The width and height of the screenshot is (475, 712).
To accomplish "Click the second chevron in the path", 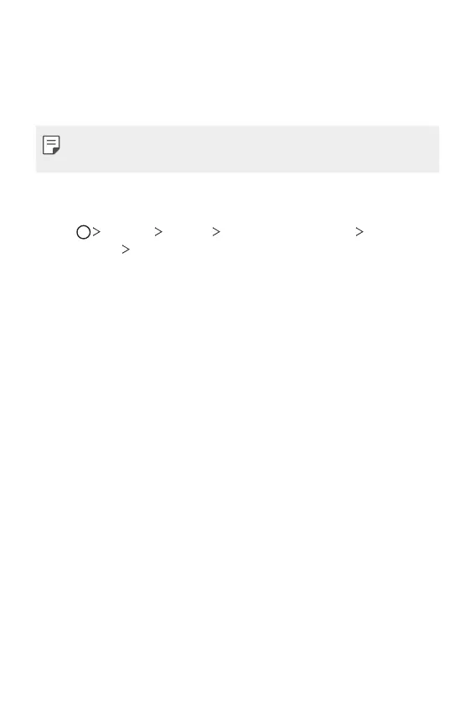I will 158,231.
